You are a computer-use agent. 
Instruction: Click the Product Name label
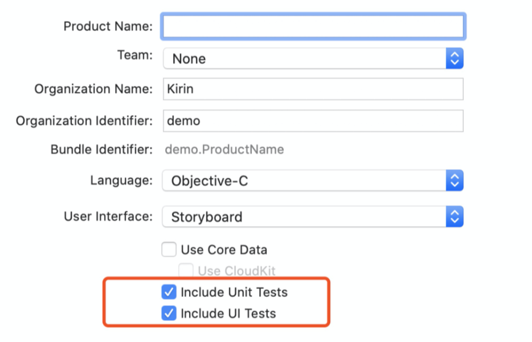[x=108, y=26]
